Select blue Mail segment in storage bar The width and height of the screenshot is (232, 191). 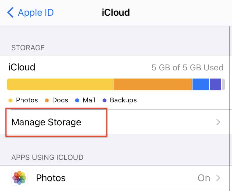[201, 84]
